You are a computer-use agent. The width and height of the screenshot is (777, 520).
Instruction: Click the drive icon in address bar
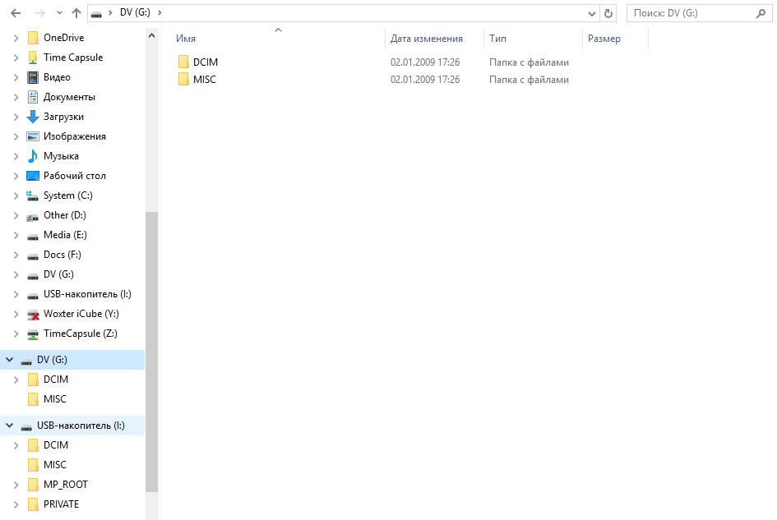(x=97, y=13)
